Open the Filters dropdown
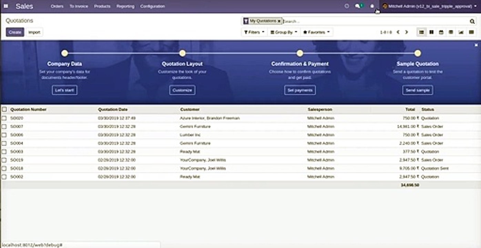 pyautogui.click(x=254, y=32)
